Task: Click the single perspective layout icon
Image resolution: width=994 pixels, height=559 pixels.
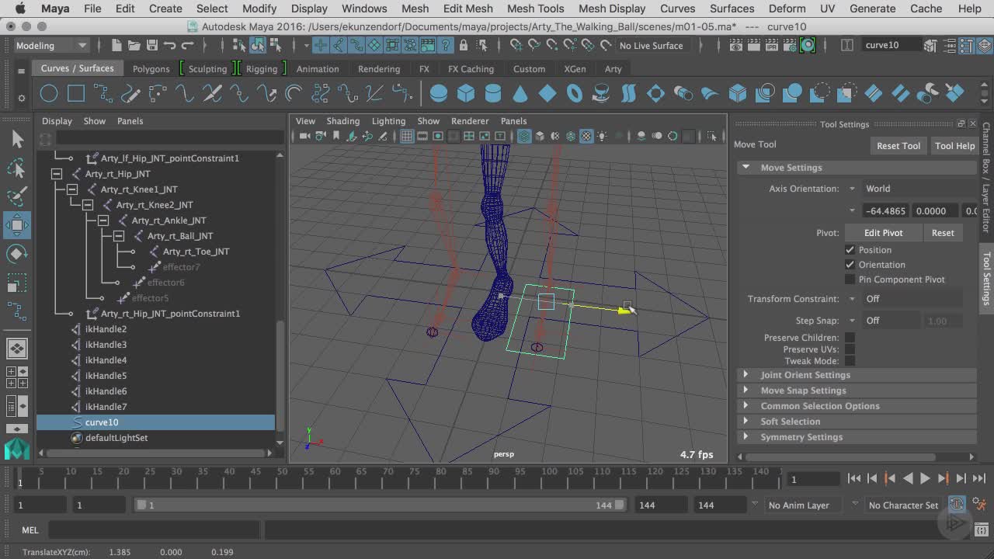Action: 17,348
